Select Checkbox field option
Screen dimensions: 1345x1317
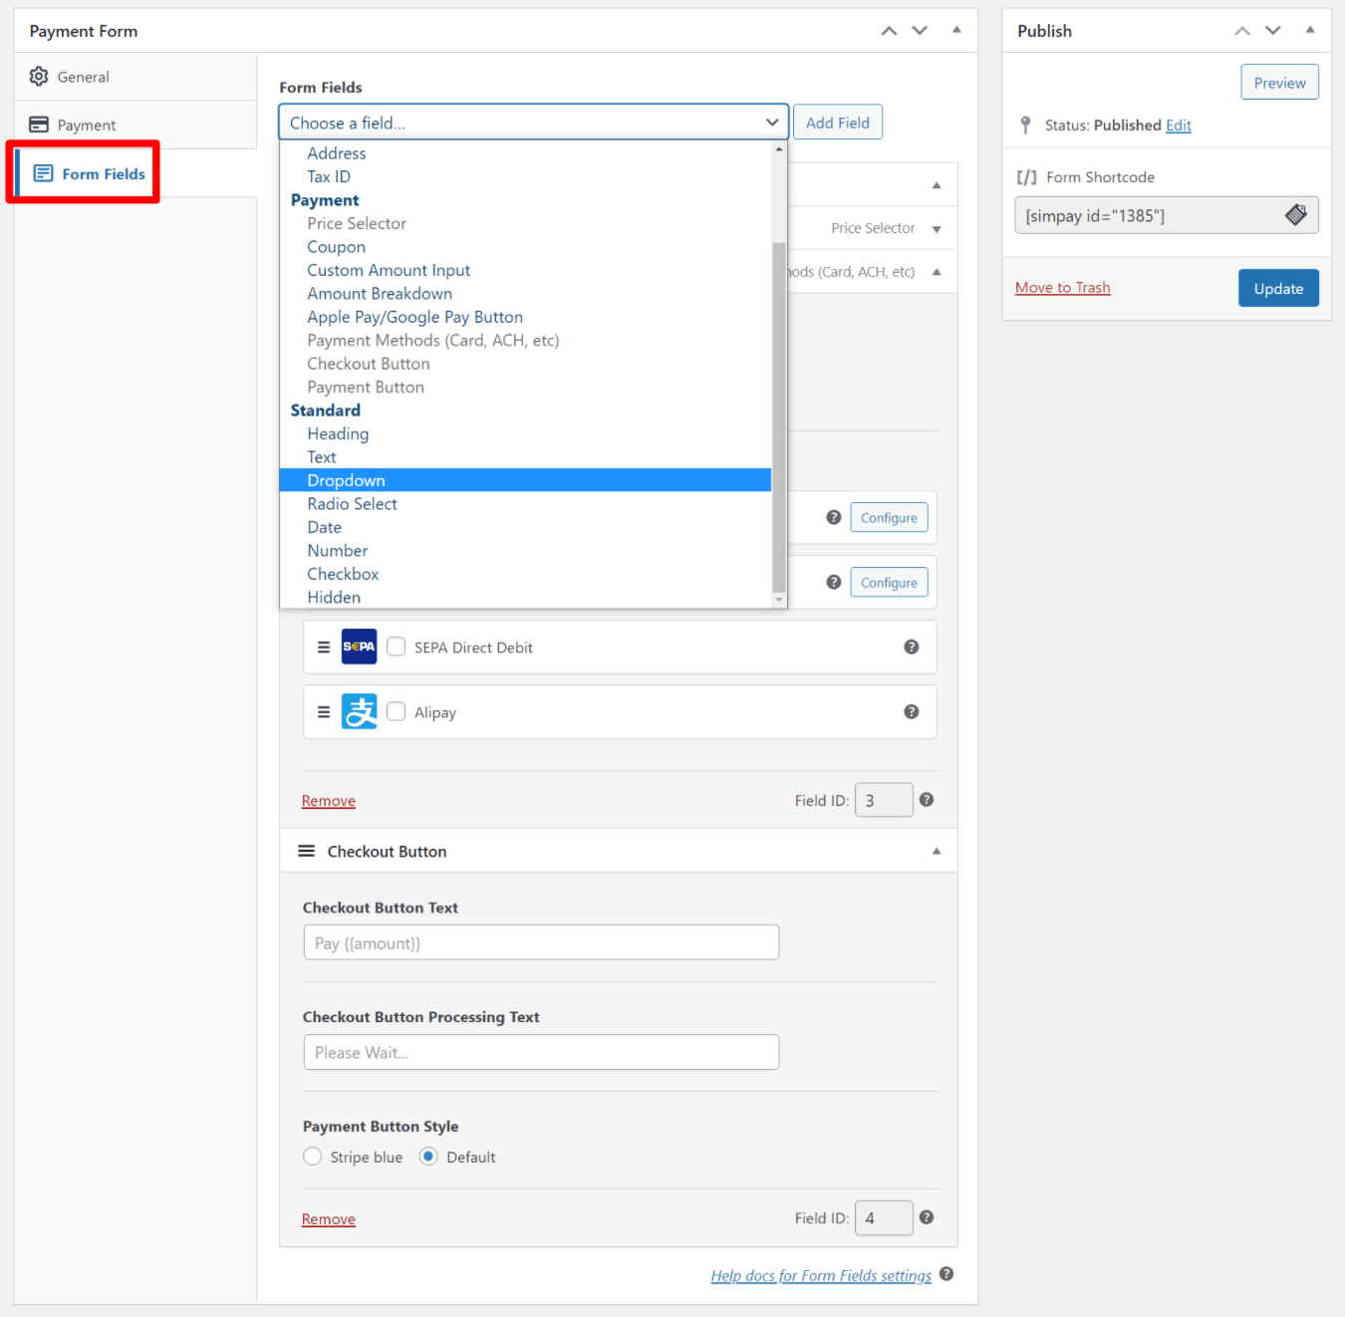click(x=343, y=574)
